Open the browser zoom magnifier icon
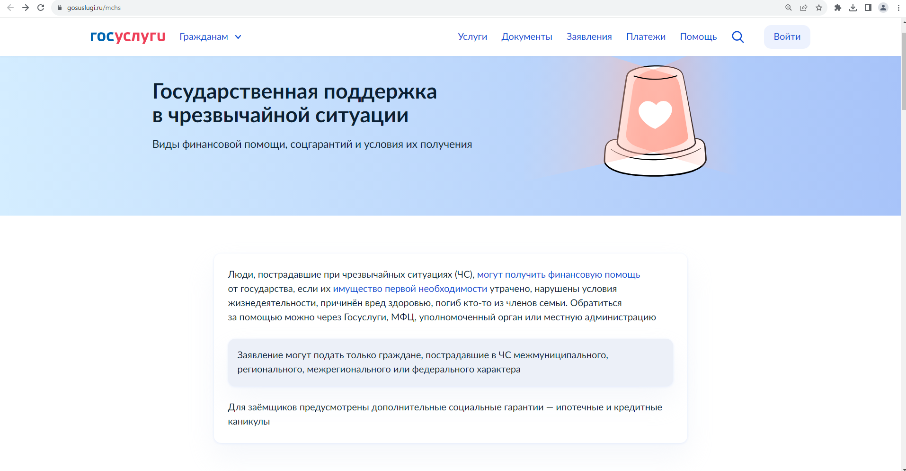The width and height of the screenshot is (906, 471). pyautogui.click(x=789, y=8)
